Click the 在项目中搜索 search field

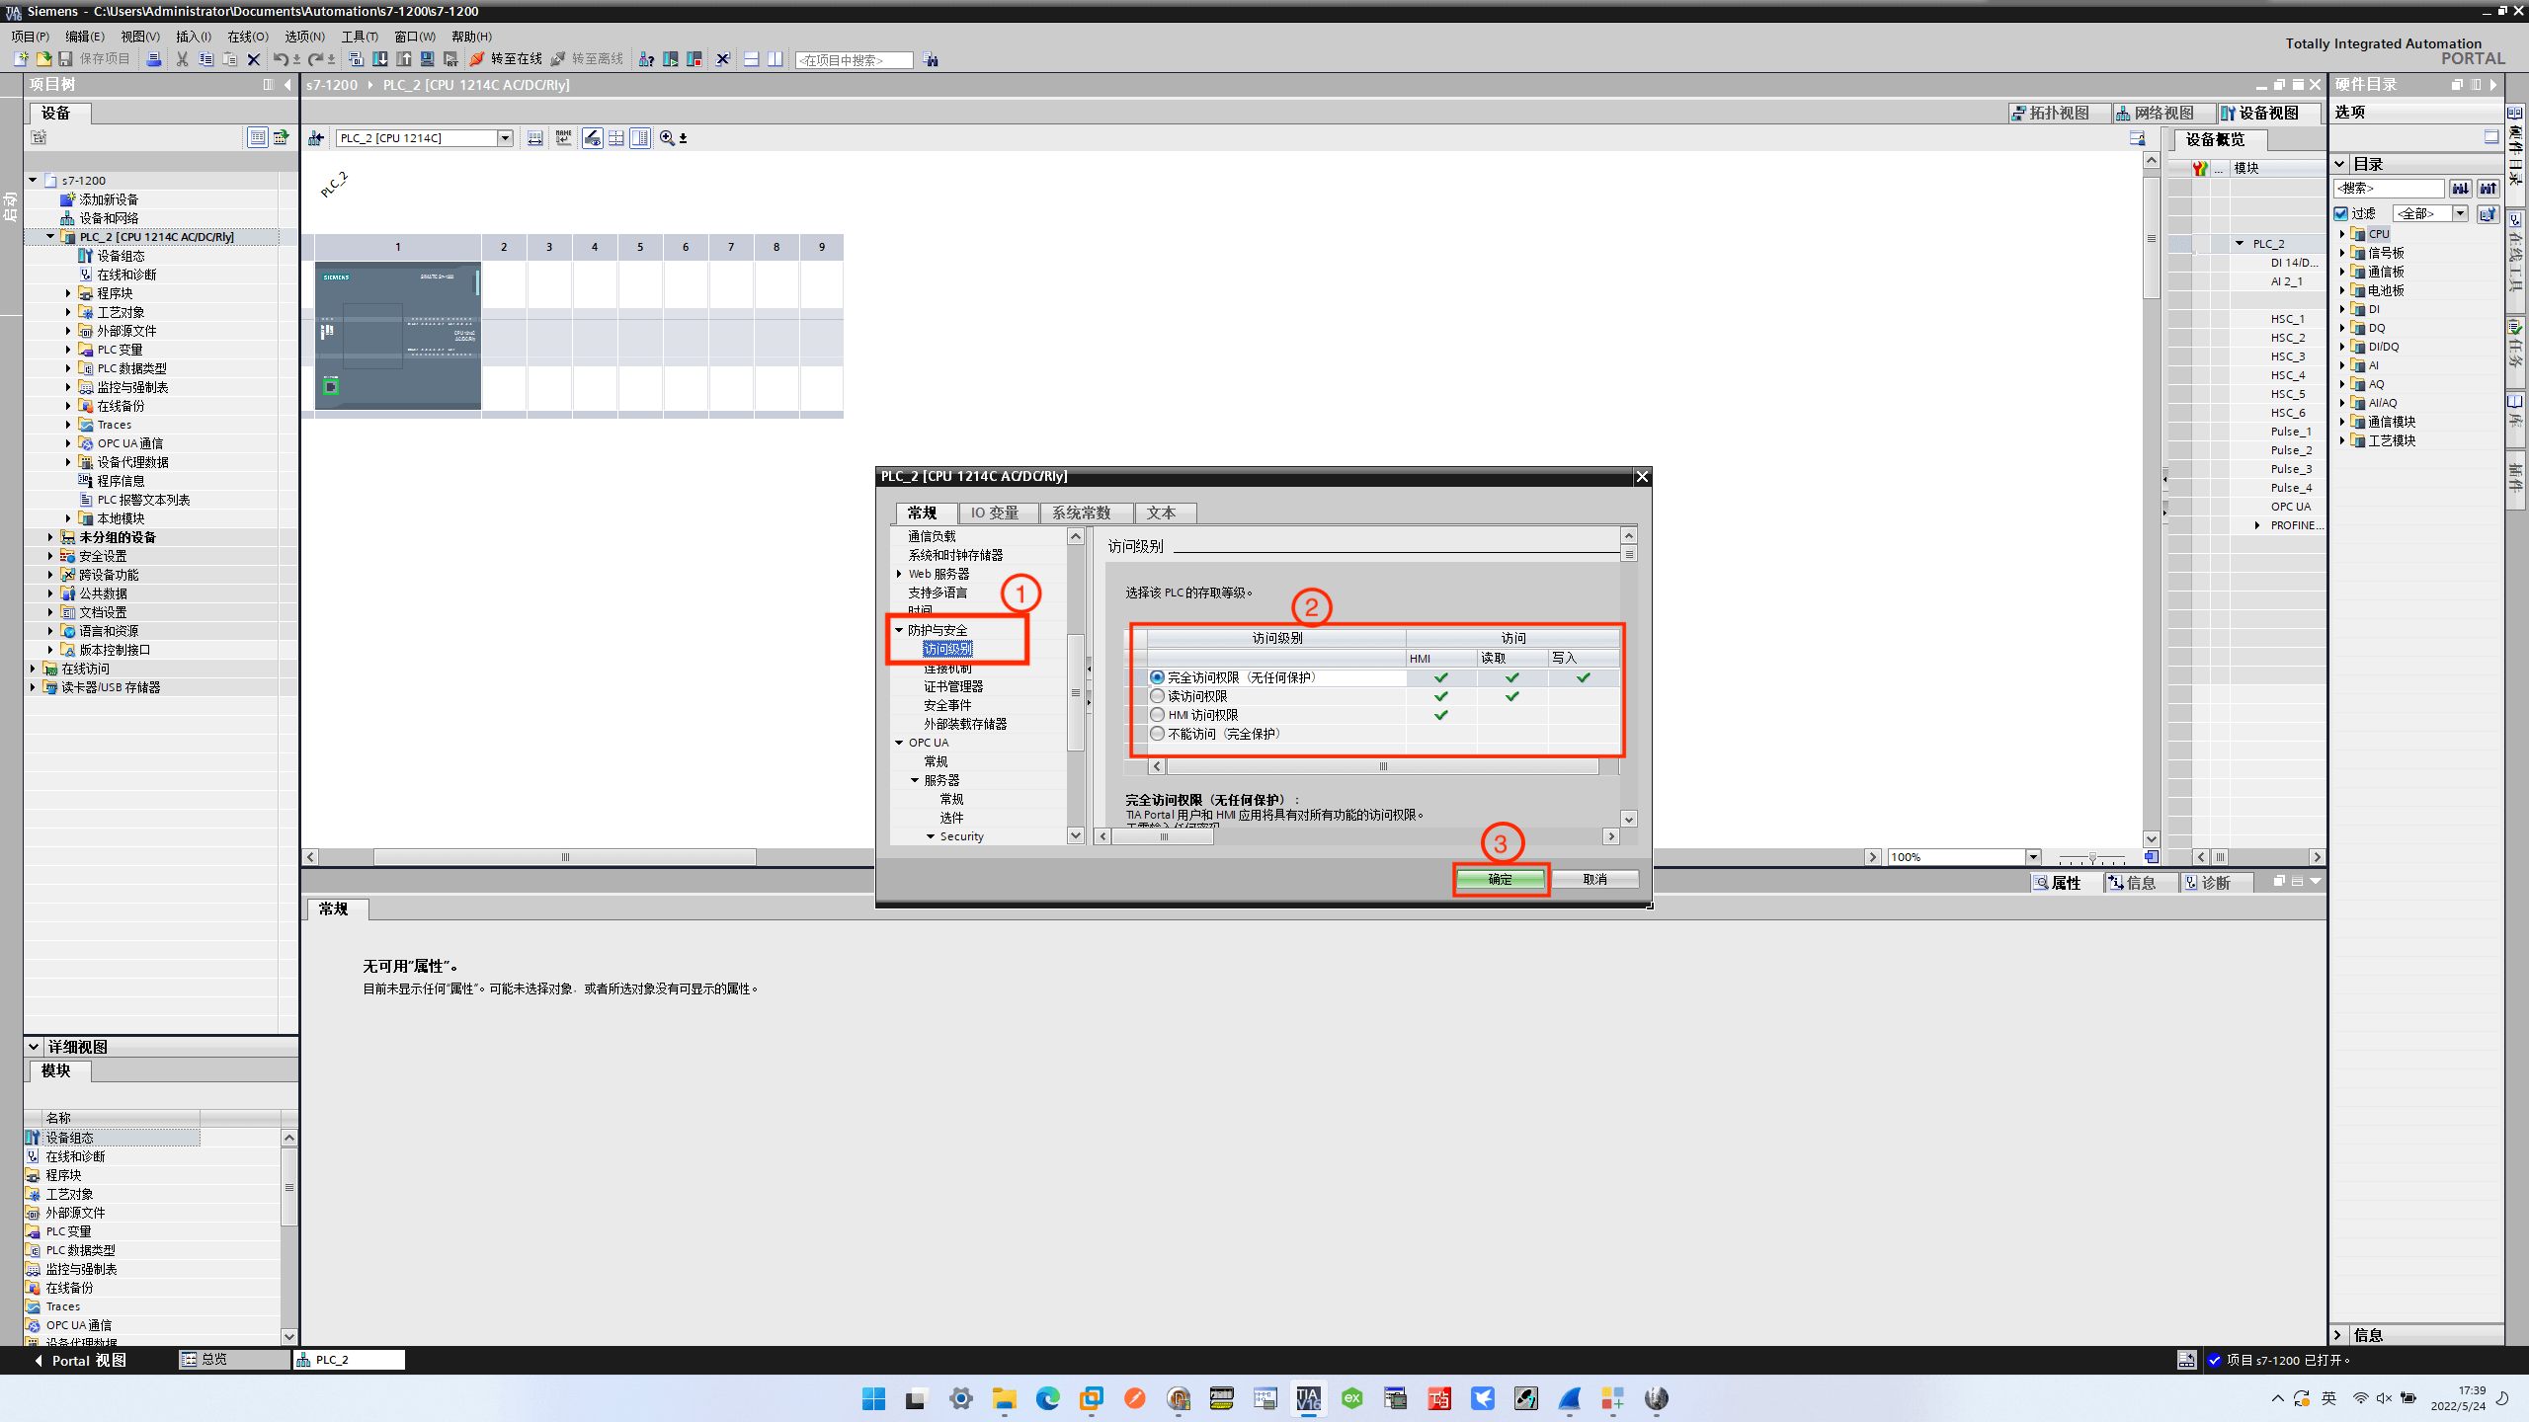click(854, 59)
